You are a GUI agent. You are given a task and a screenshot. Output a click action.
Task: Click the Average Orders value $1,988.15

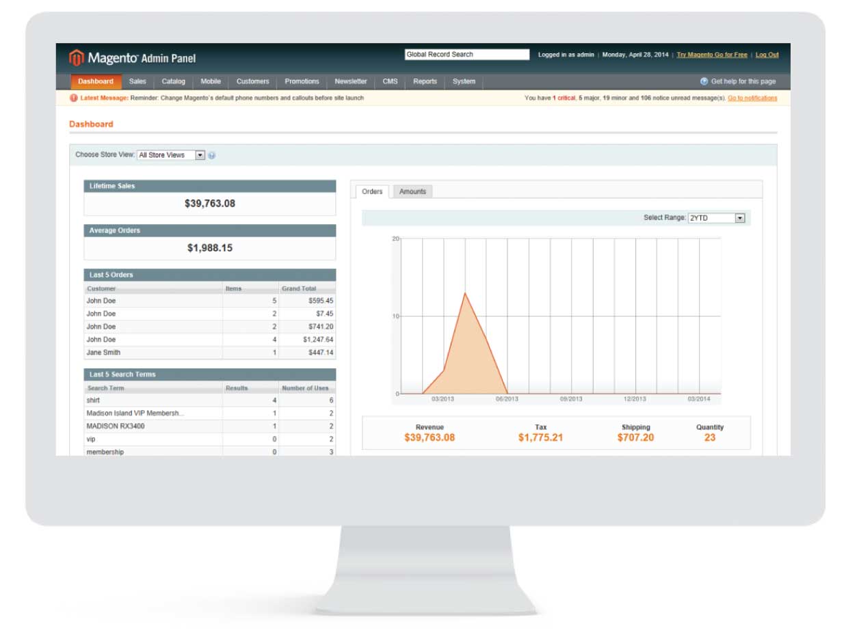(210, 248)
